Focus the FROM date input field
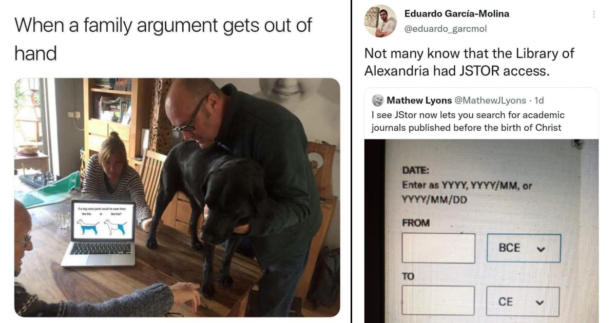This screenshot has width=616, height=323. coord(438,248)
